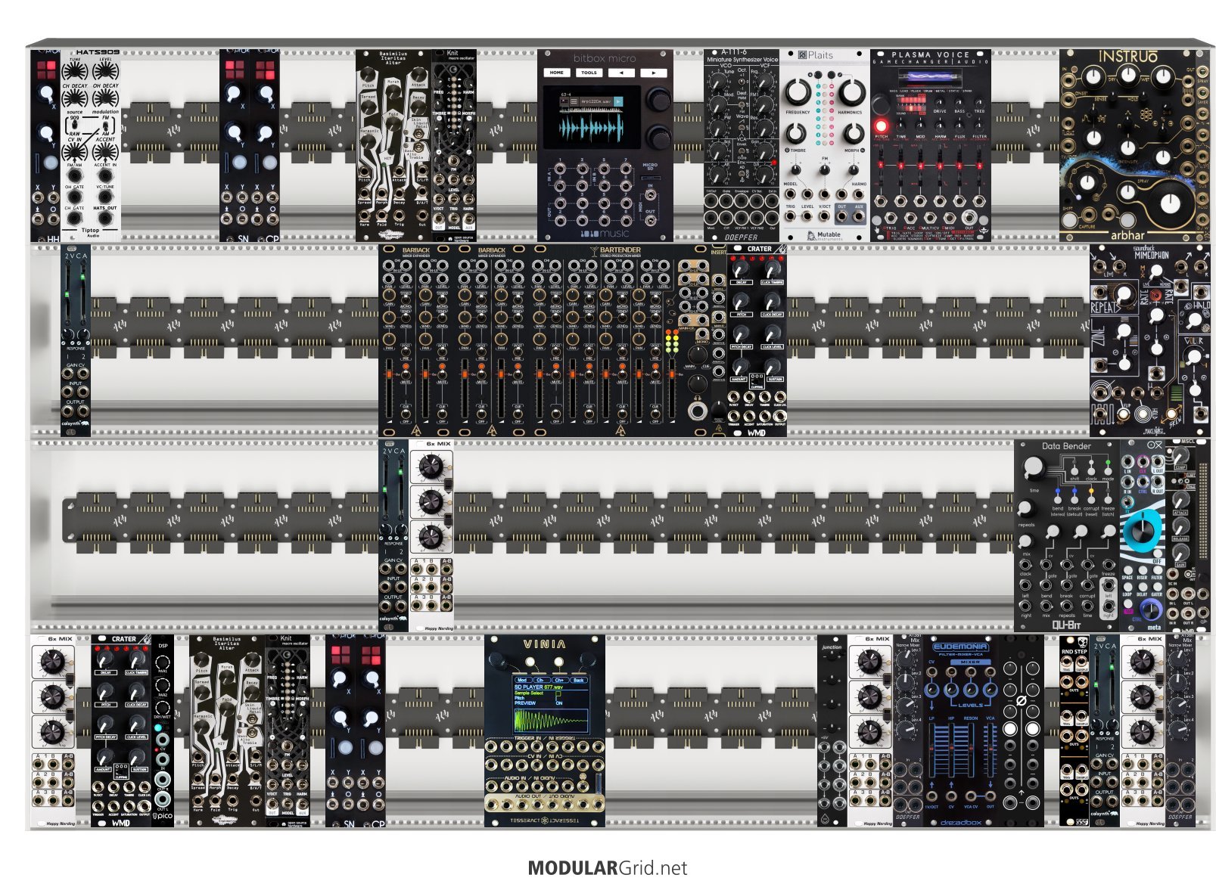Click the left arrow button on bitbox micro
The width and height of the screenshot is (1216, 884).
point(621,73)
